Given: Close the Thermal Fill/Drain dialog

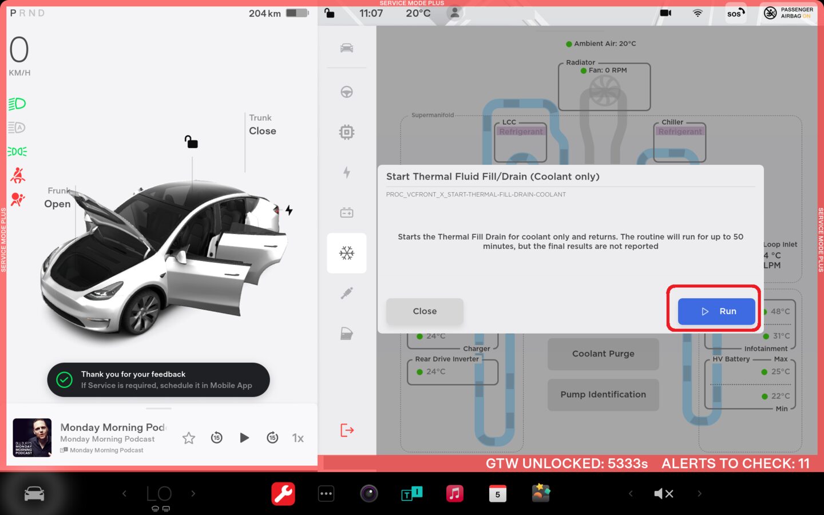Looking at the screenshot, I should click(x=424, y=311).
